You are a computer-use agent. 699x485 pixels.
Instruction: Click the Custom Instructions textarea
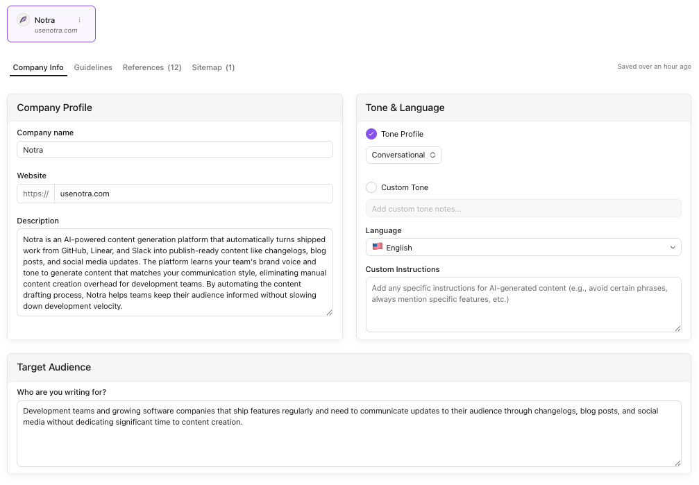click(x=523, y=305)
